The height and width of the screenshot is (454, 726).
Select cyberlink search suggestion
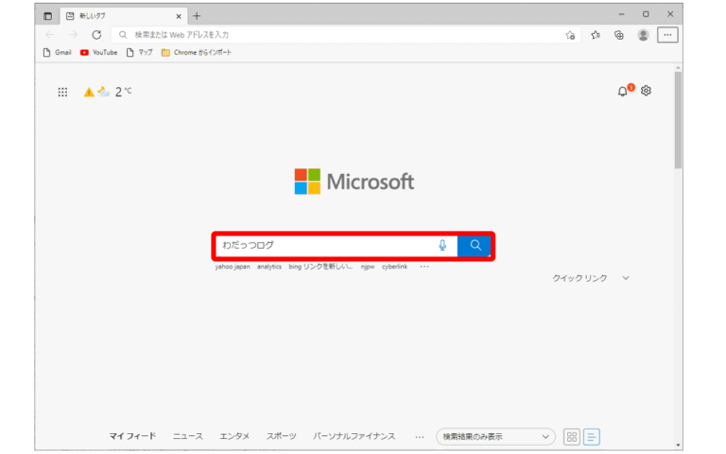point(394,267)
